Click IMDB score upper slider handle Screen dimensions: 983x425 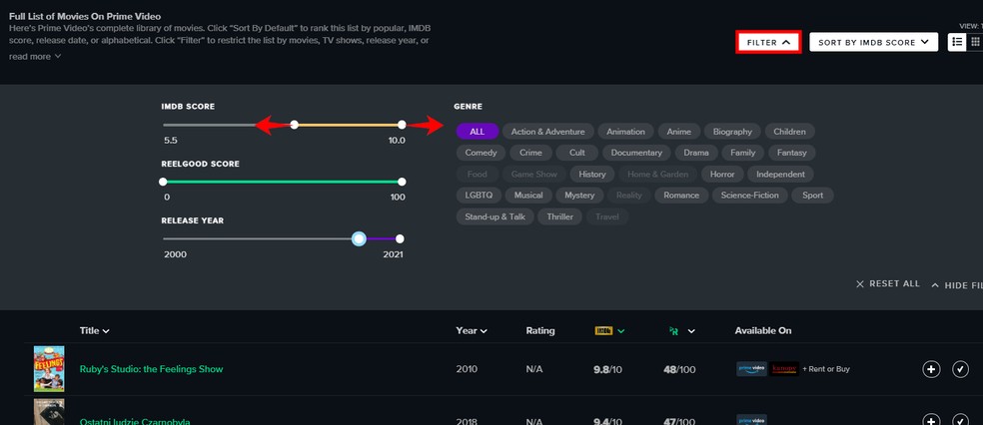[x=402, y=125]
